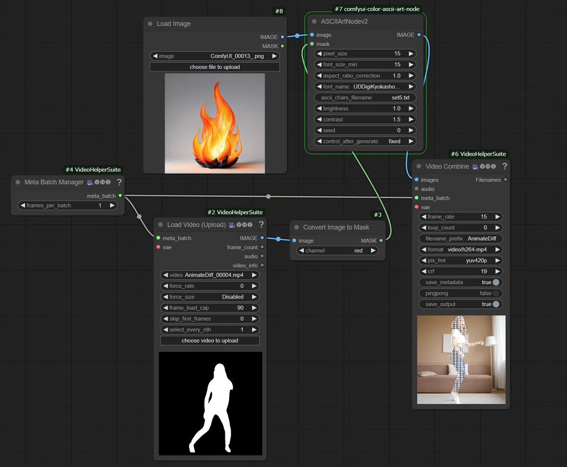Click Load Video frame_count output socket

click(x=262, y=247)
